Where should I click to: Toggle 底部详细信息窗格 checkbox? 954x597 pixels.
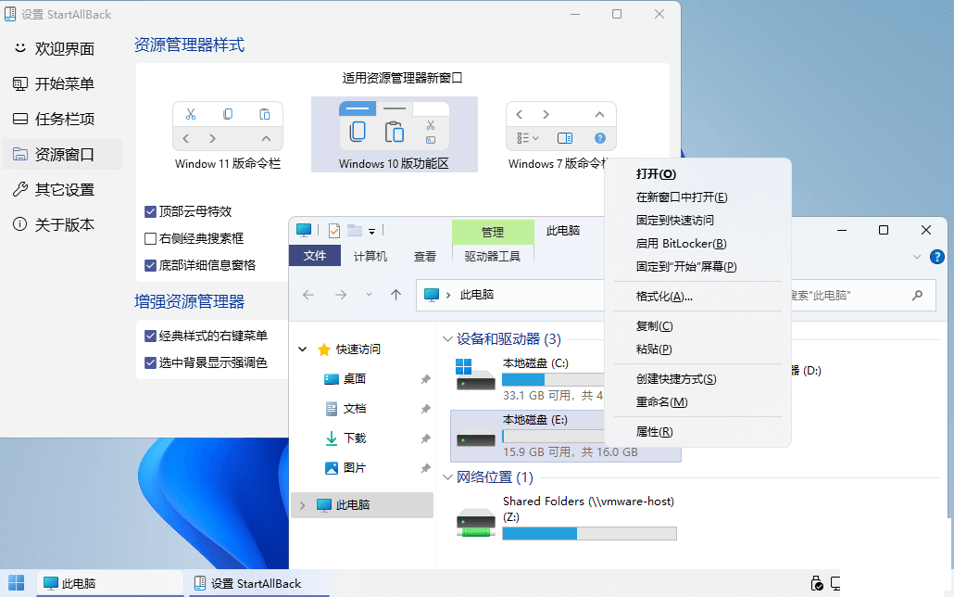point(150,265)
